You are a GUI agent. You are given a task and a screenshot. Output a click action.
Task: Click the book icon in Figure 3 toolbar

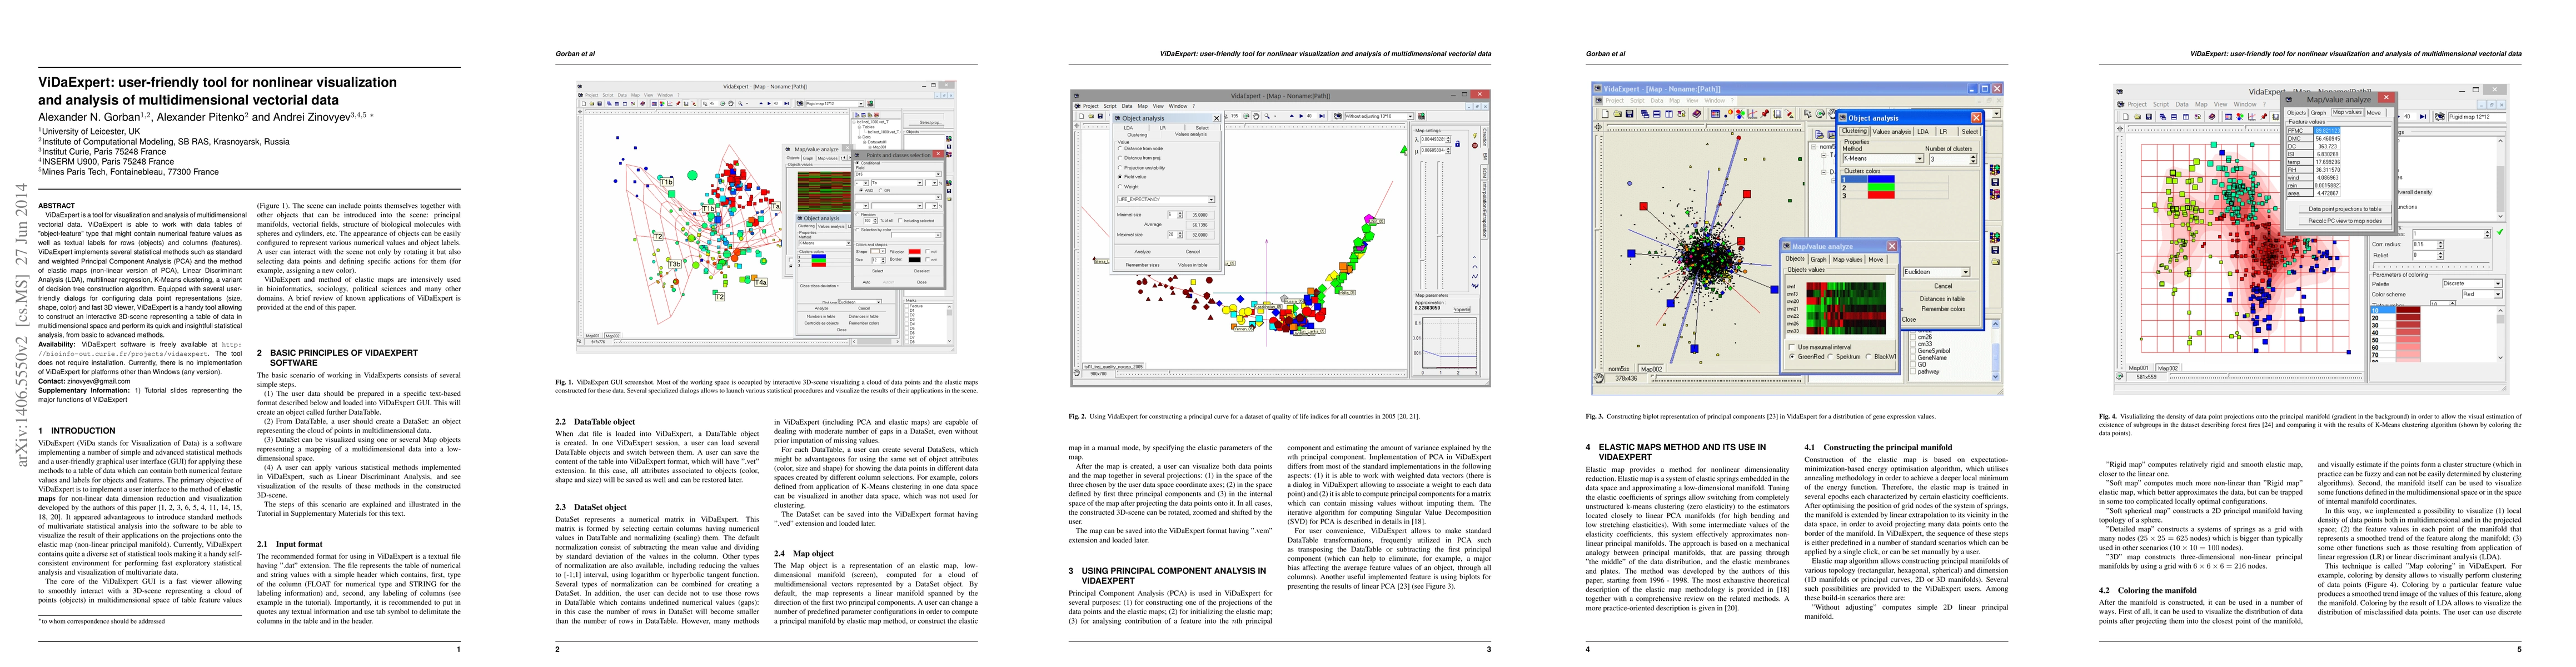pos(1696,114)
